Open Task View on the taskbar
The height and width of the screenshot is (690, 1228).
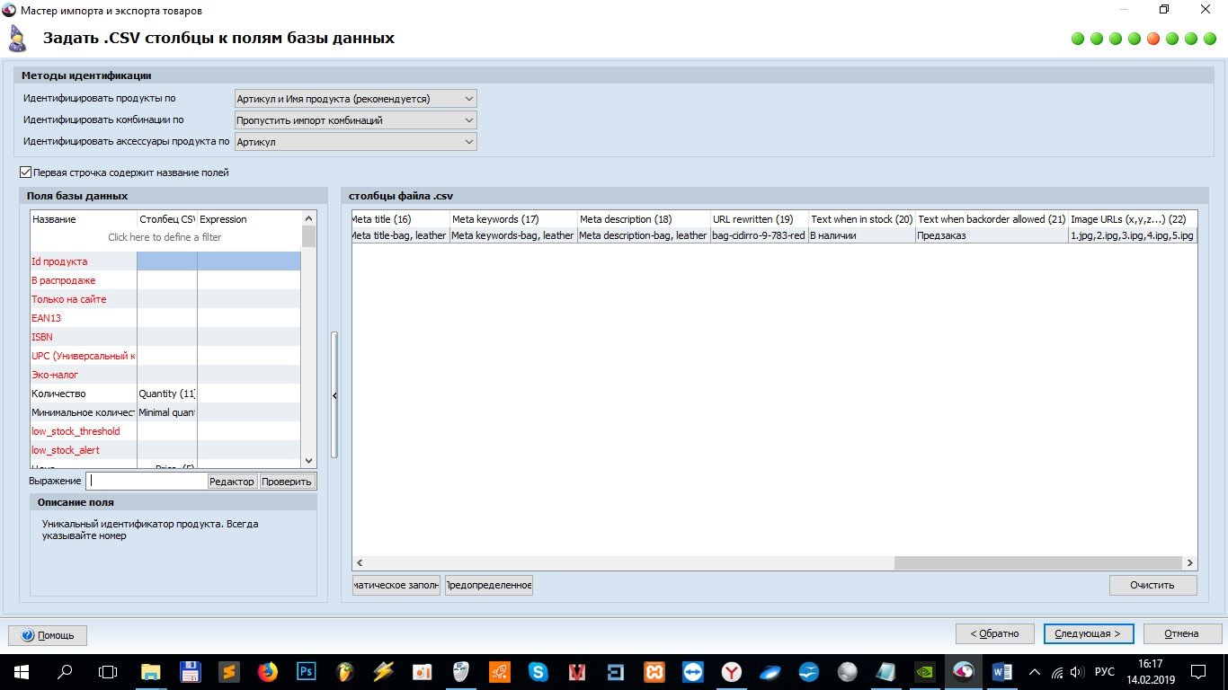point(108,671)
